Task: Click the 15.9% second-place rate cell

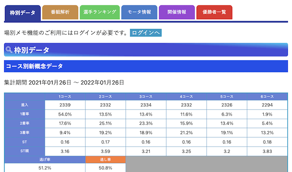Action: pos(187,123)
